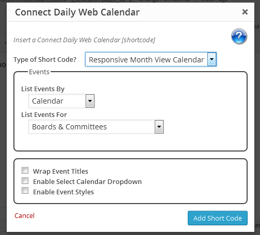Toggle the Enable Event Styles checkbox
Screen dimensions: 260x235
pyautogui.click(x=25, y=191)
